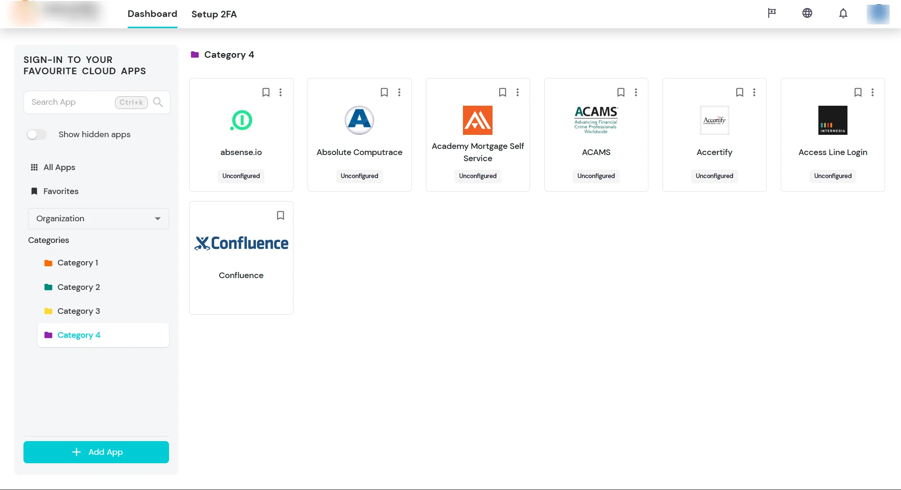The width and height of the screenshot is (901, 490).
Task: Click the Academy Mortgage Self Service title
Action: [478, 152]
